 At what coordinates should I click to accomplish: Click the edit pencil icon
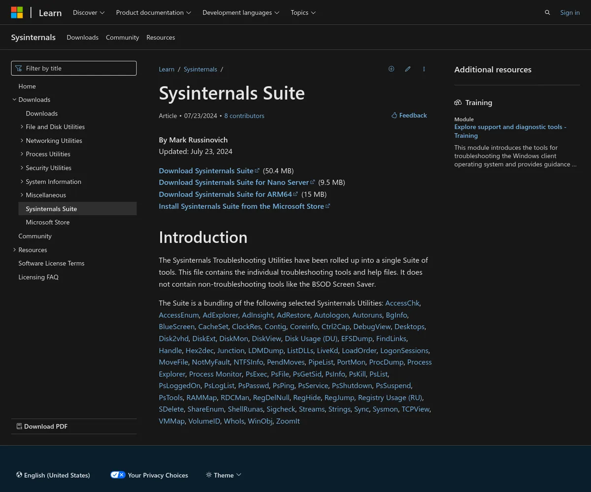408,69
